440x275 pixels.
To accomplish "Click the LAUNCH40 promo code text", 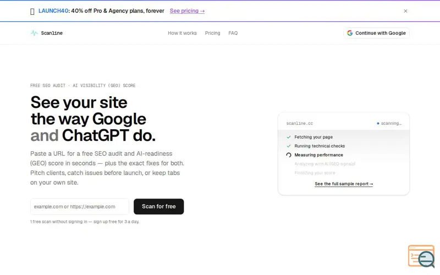I will pos(53,11).
